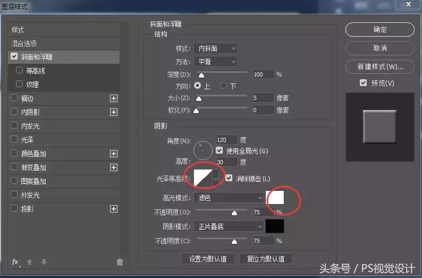Close the 图层样式 dialog
The width and height of the screenshot is (422, 278).
(408, 4)
